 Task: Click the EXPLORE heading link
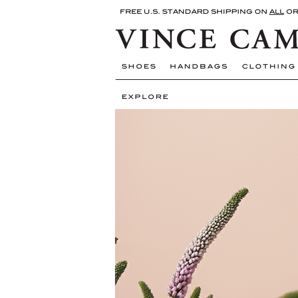(145, 97)
